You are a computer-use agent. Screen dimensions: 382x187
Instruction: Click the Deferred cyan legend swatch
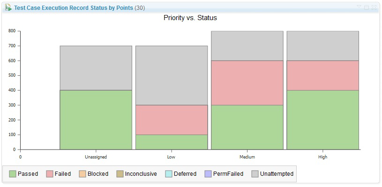169,174
